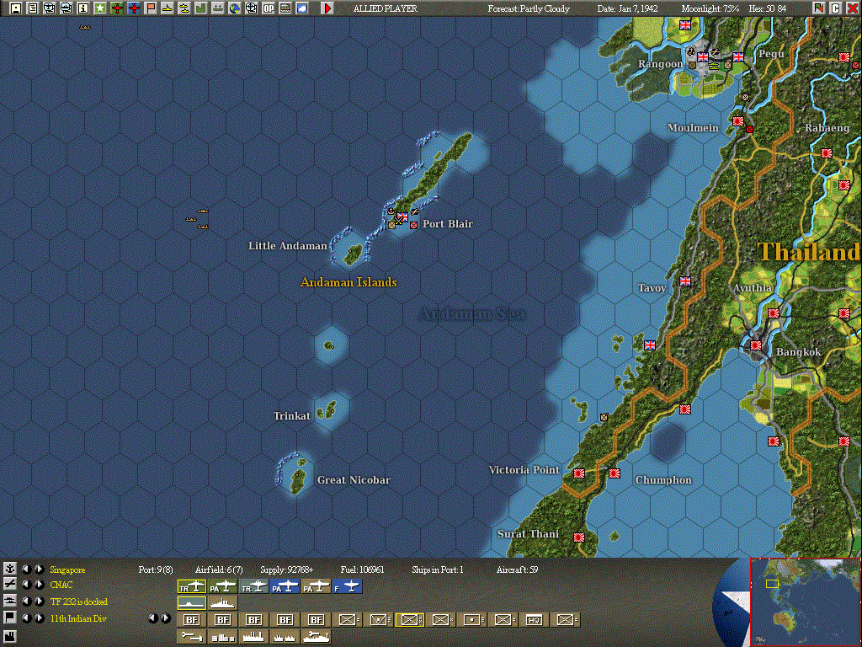Click the green bar chart toolbar icon
Viewport: 862px width, 647px height.
(x=200, y=8)
